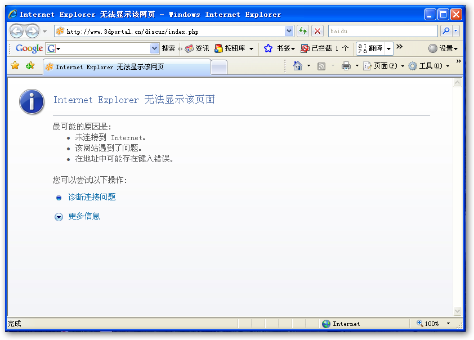The image size is (474, 340).
Task: Maximize the Internet Explorer window
Action: click(443, 14)
